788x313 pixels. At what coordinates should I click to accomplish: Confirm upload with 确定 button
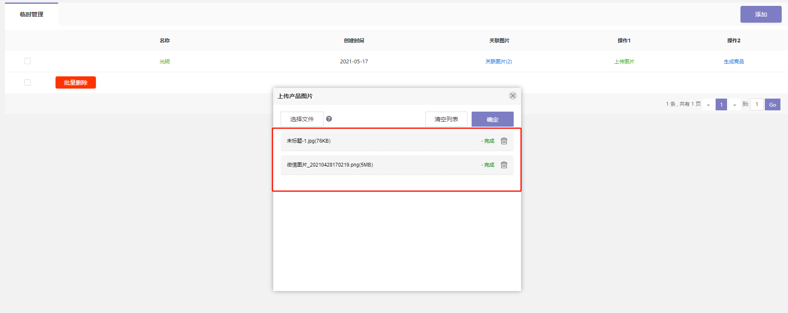493,119
